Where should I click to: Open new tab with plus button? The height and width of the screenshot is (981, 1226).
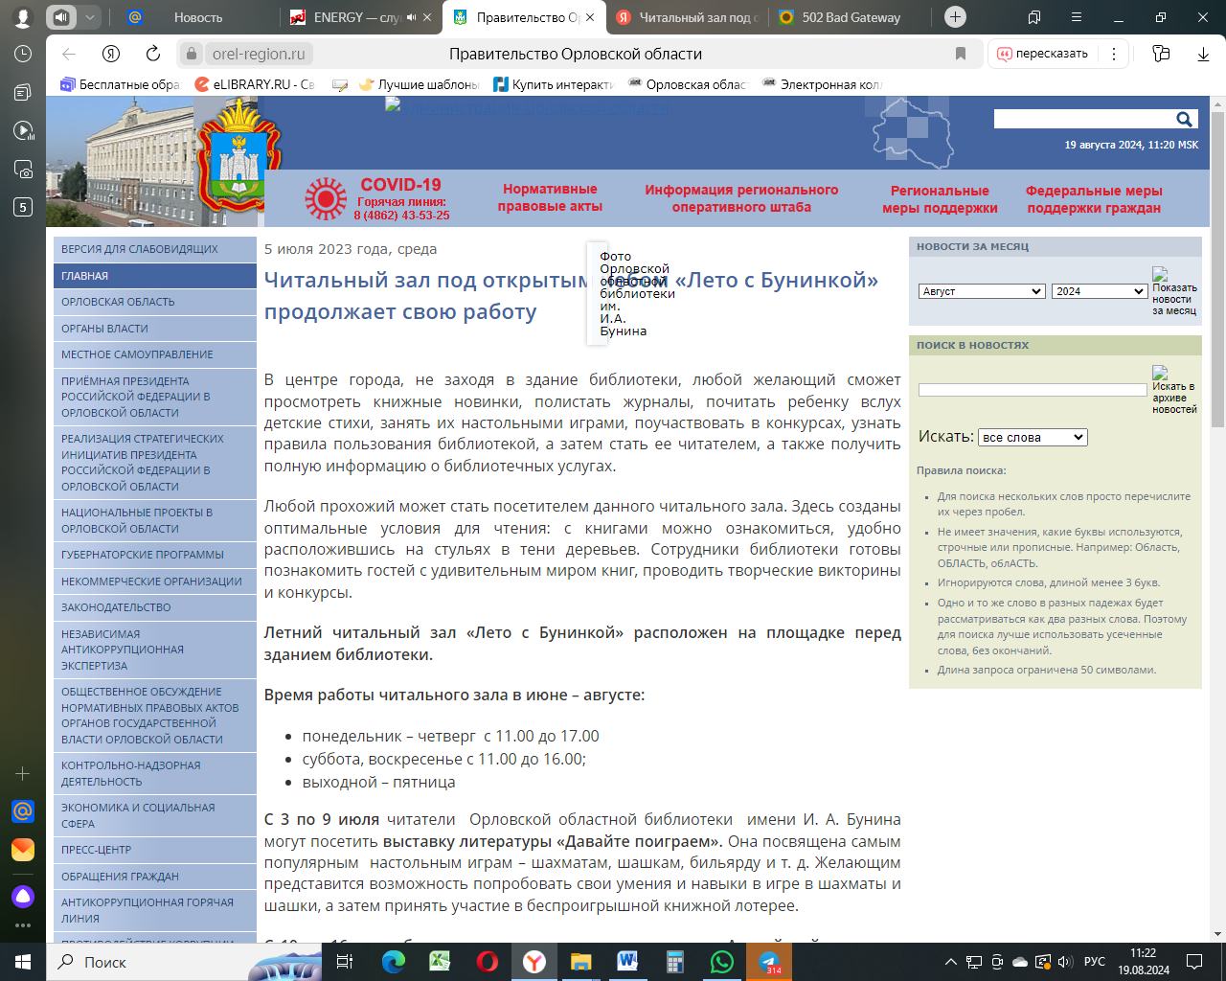(x=955, y=17)
